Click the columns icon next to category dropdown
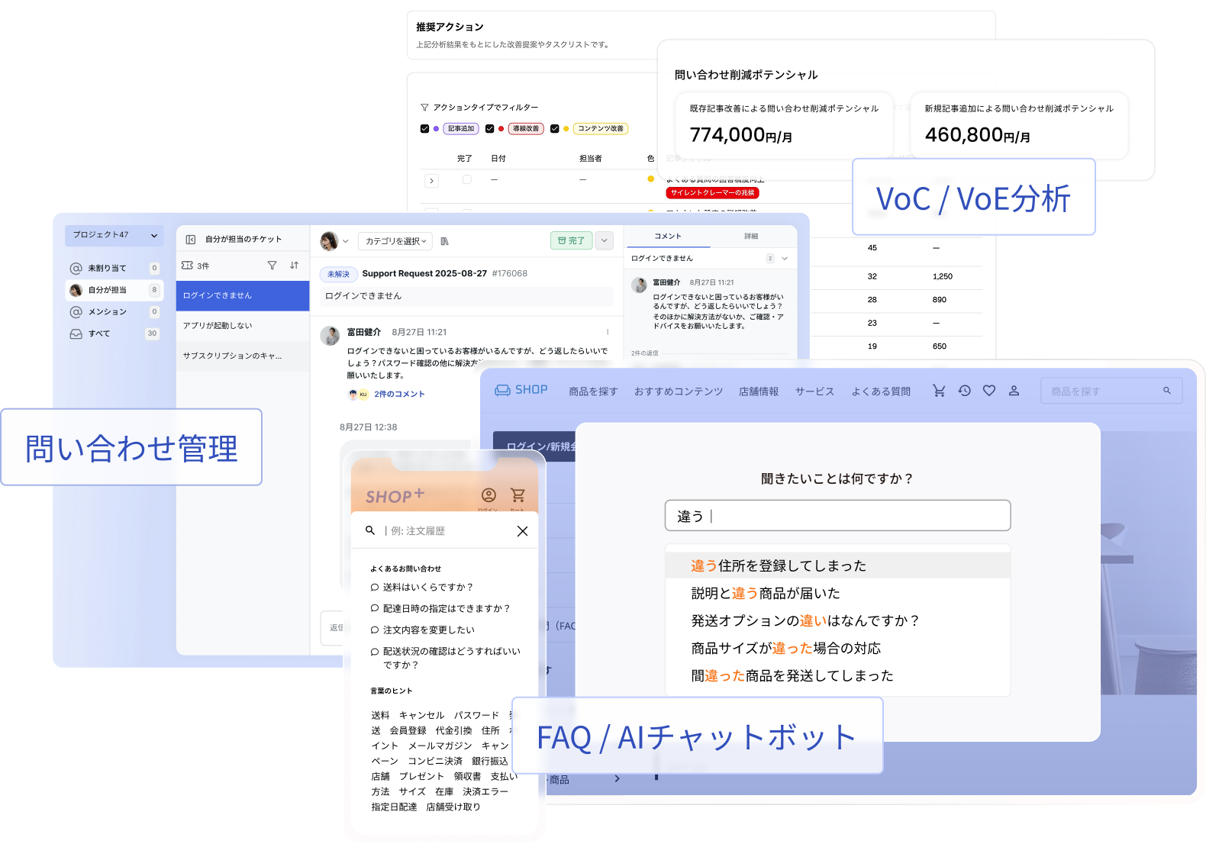Image resolution: width=1206 pixels, height=844 pixels. [444, 241]
